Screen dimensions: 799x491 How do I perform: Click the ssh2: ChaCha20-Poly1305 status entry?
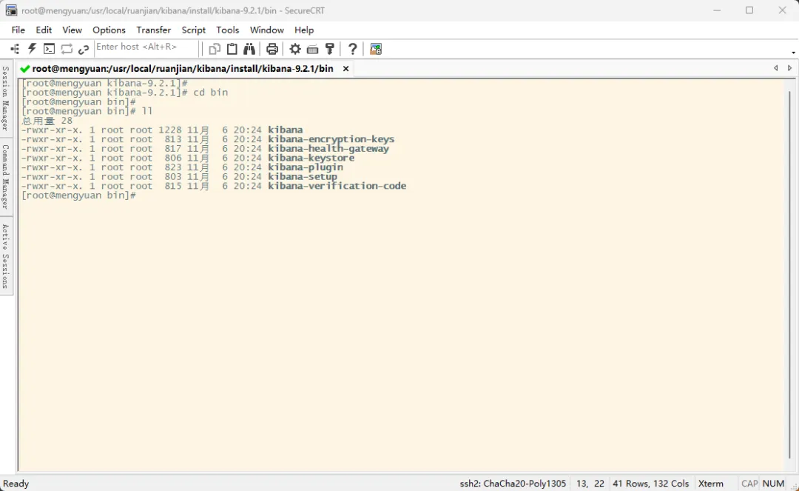click(513, 484)
